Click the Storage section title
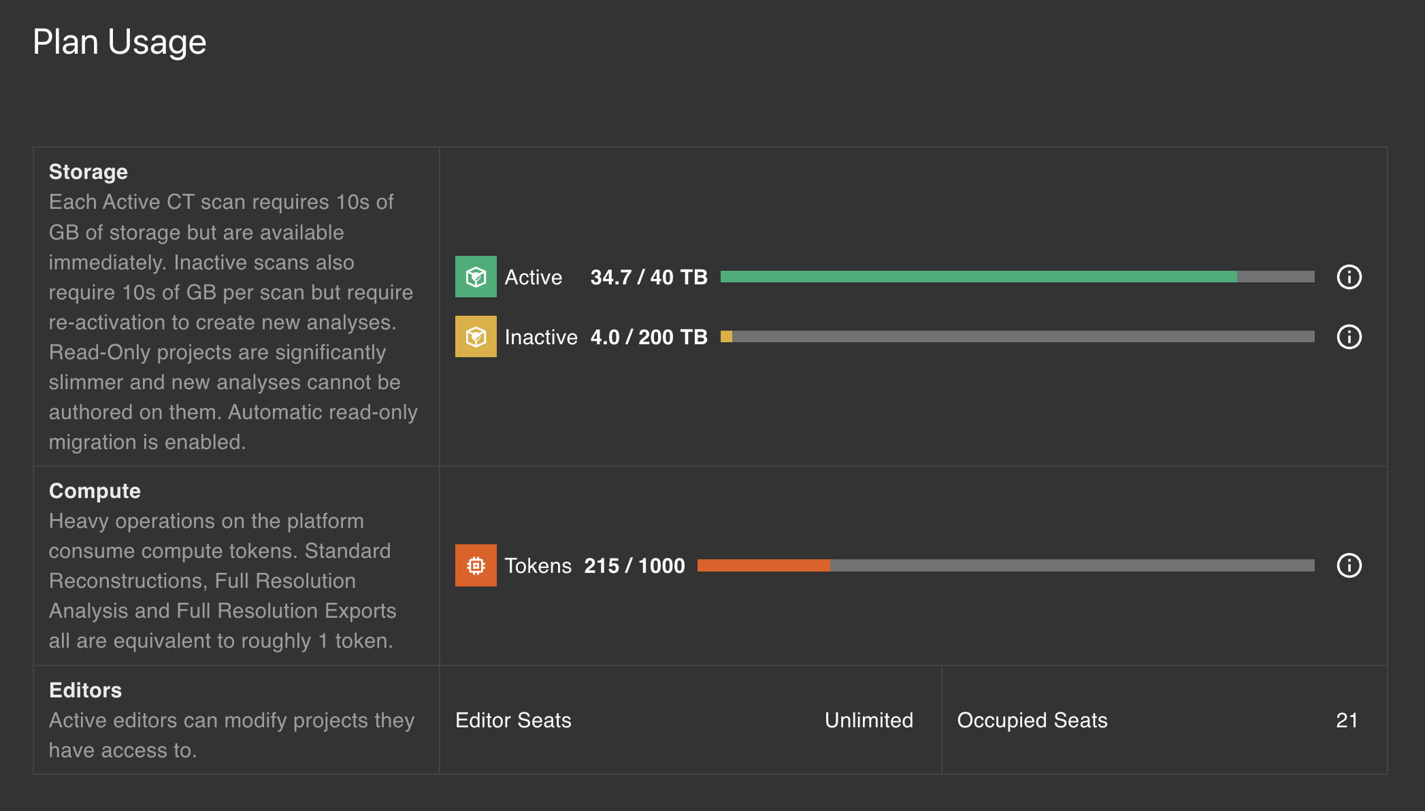Viewport: 1425px width, 811px height. [x=88, y=172]
